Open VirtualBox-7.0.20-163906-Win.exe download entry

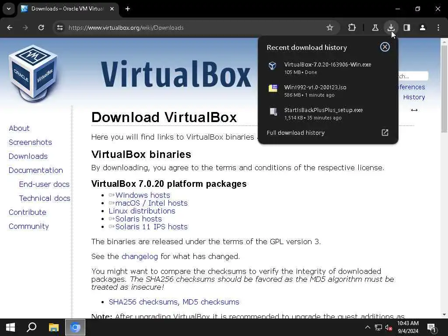click(x=328, y=68)
